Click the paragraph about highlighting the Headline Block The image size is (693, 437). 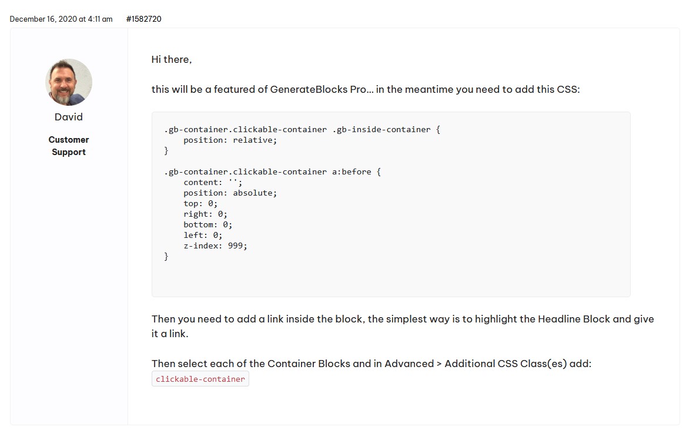(402, 326)
